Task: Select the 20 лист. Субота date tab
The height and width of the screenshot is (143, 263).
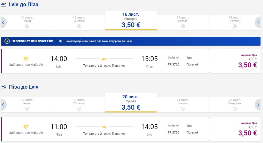Action: (x=131, y=103)
